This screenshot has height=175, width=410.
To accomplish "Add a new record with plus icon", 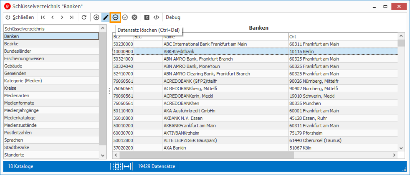I will [96, 17].
